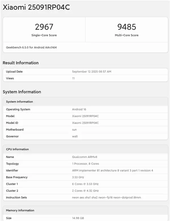This screenshot has width=170, height=221.
Task: Click the multi-core score value 9485
Action: click(127, 27)
